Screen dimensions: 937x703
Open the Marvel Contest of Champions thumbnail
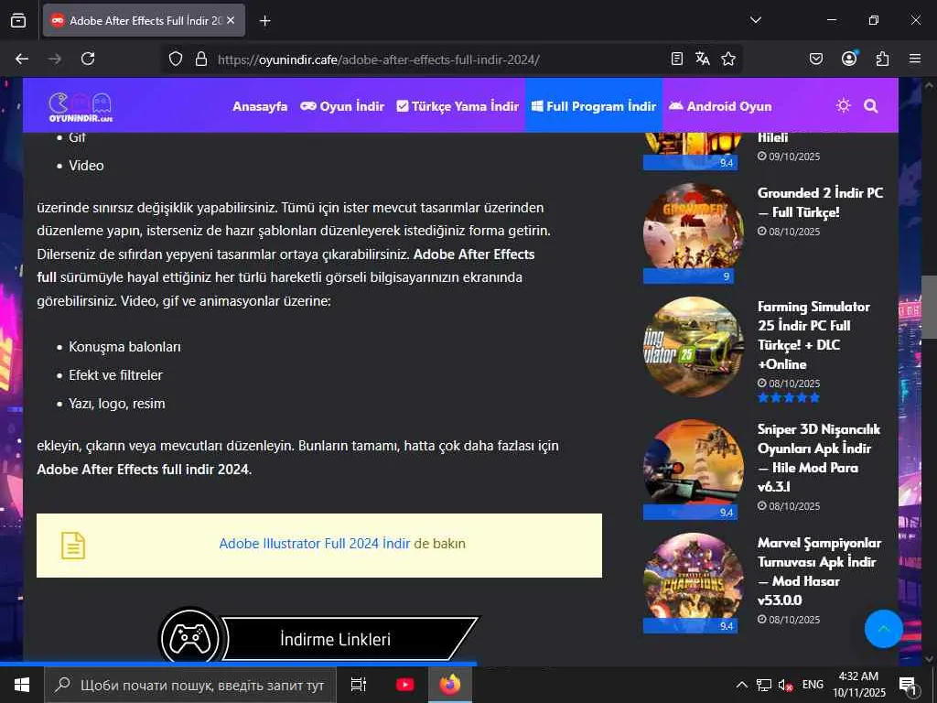[694, 583]
